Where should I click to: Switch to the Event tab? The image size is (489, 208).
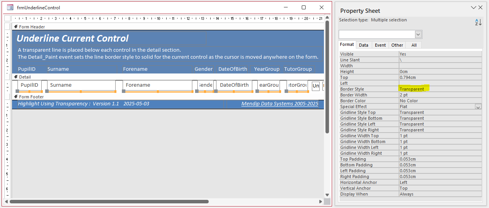point(380,45)
